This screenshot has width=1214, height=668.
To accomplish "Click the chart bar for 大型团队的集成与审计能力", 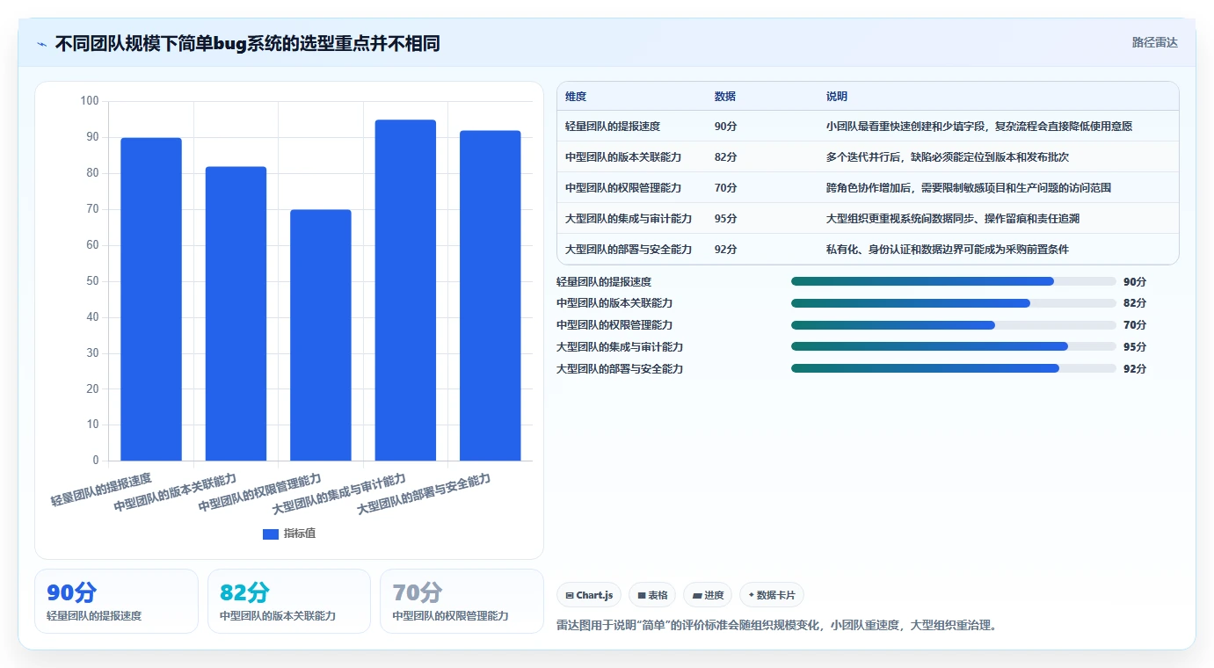I will pos(405,290).
